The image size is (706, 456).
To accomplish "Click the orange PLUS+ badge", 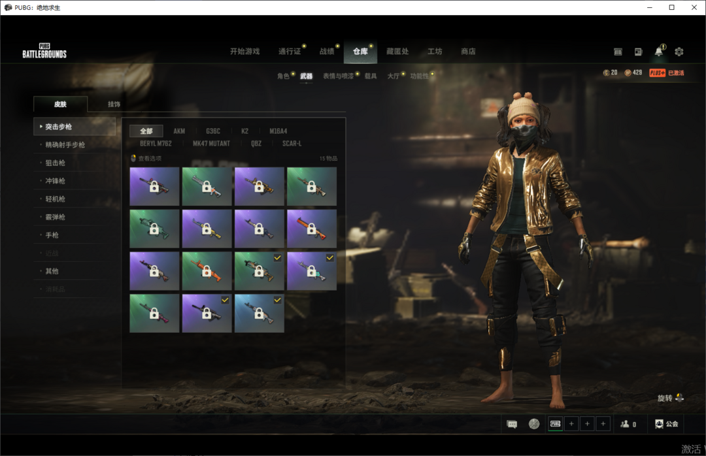I will point(658,73).
